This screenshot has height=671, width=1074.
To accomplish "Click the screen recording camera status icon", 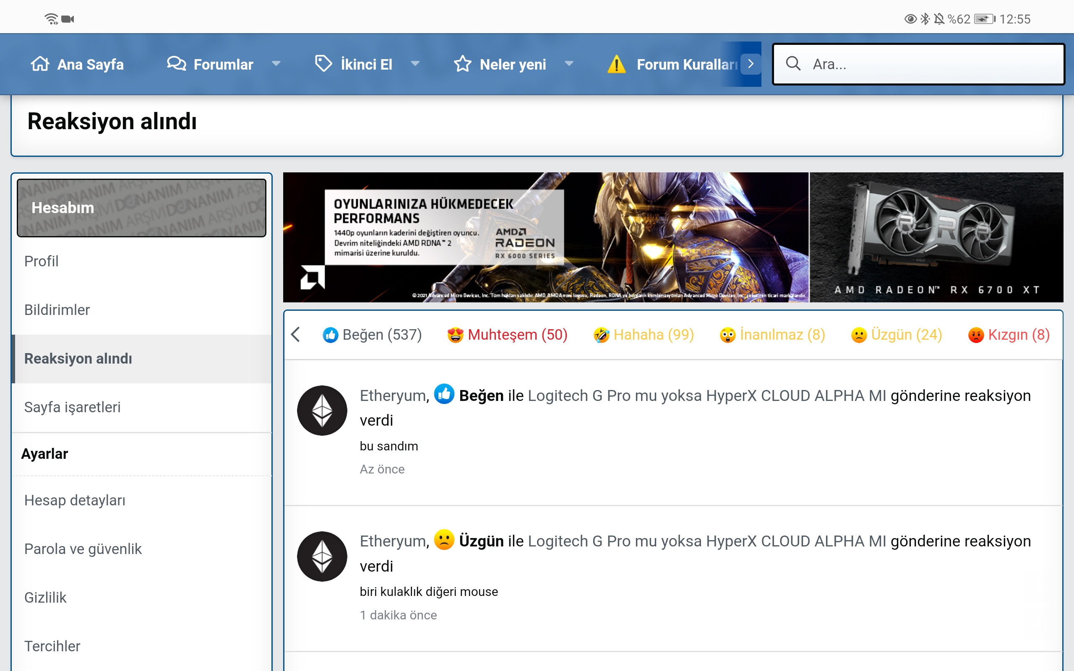I will tap(68, 19).
